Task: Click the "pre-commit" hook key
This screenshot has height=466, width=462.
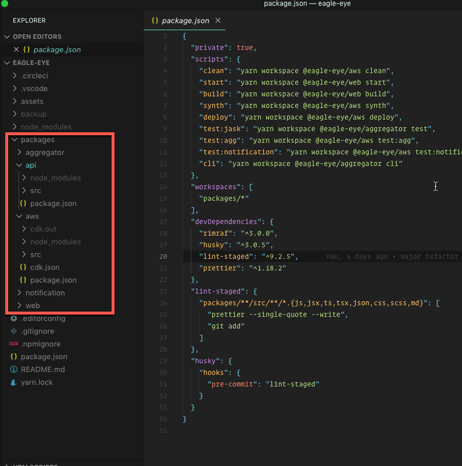Action: click(232, 384)
